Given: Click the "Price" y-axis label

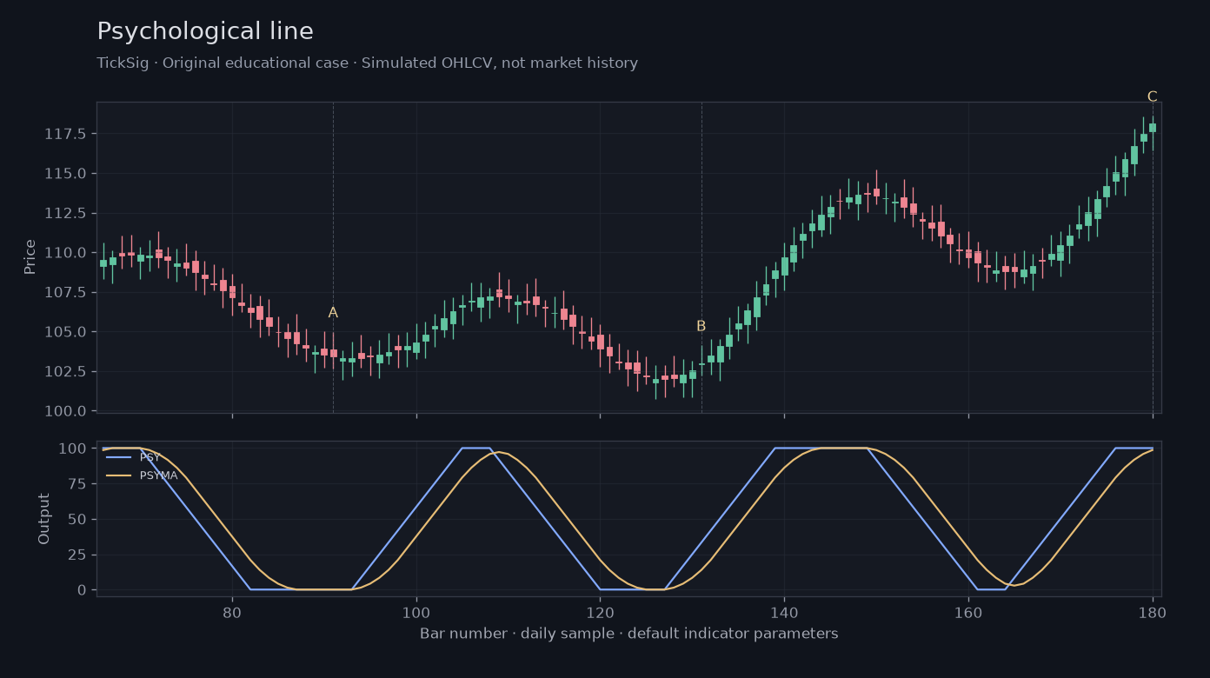Looking at the screenshot, I should [x=30, y=256].
